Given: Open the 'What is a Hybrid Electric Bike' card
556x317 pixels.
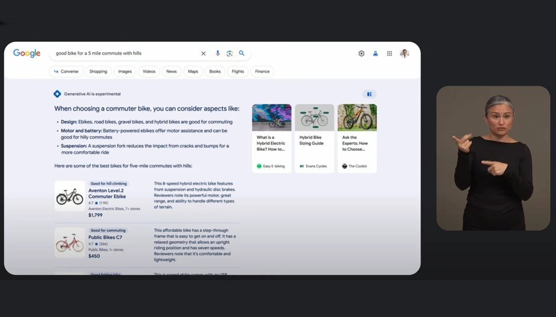Looking at the screenshot, I should [271, 138].
